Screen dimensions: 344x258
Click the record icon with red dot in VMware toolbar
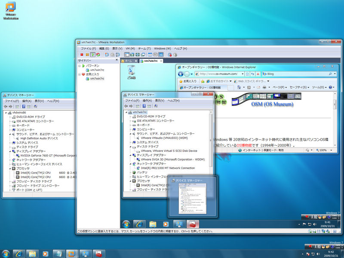click(169, 55)
